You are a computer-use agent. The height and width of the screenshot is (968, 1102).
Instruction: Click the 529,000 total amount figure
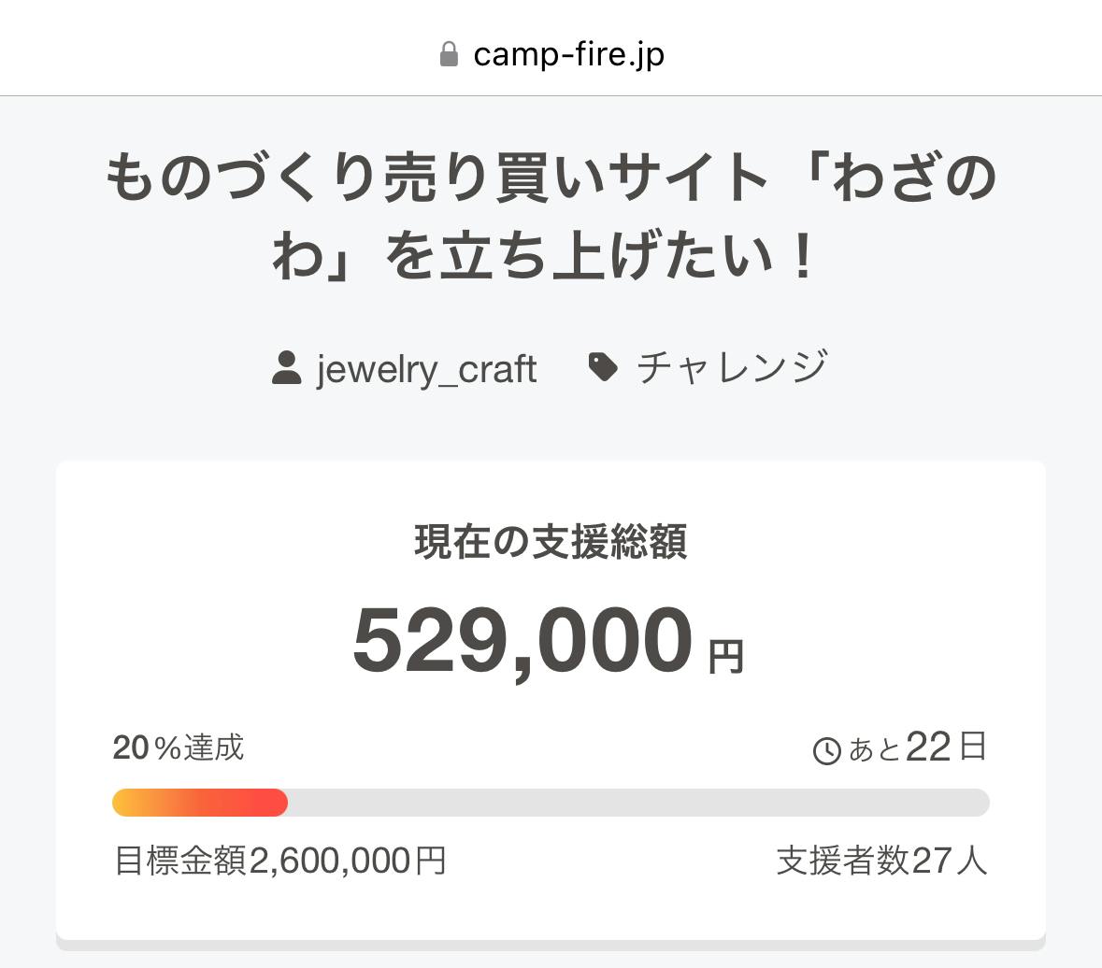point(522,641)
